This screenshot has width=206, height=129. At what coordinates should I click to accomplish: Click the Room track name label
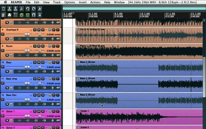tap(9, 46)
